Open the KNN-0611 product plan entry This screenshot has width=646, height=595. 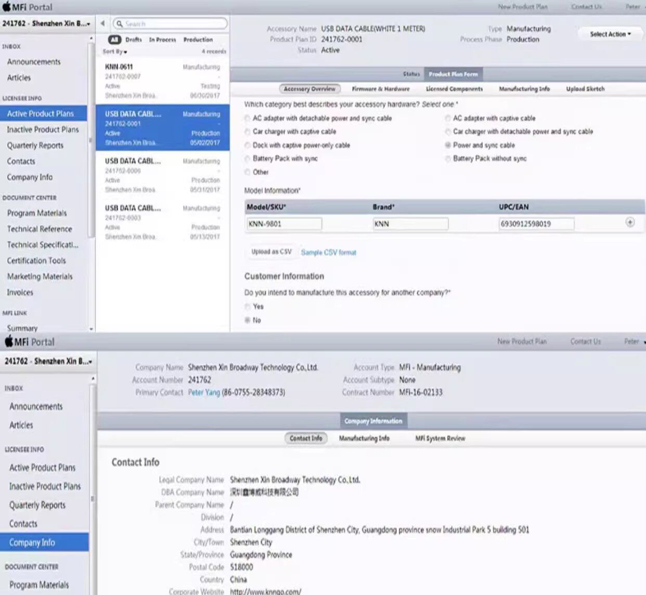[x=162, y=81]
